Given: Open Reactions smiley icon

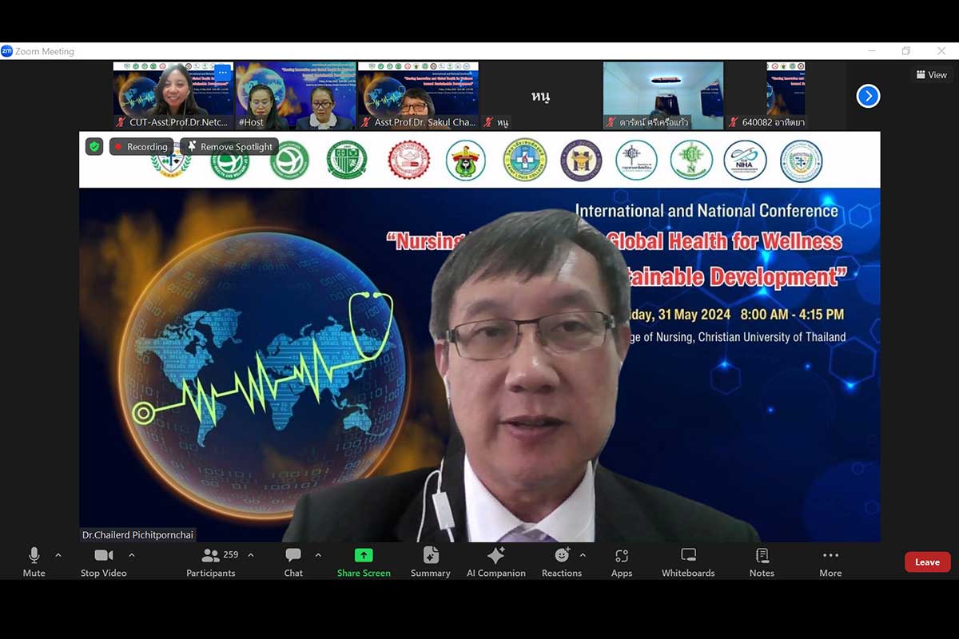Looking at the screenshot, I should pyautogui.click(x=562, y=556).
